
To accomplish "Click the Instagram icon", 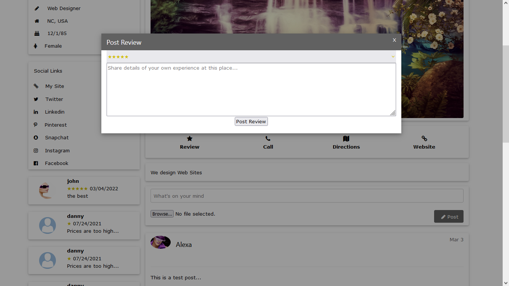I will pos(36,150).
